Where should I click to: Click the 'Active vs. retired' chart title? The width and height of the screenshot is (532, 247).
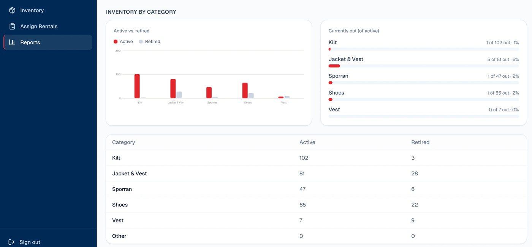131,31
